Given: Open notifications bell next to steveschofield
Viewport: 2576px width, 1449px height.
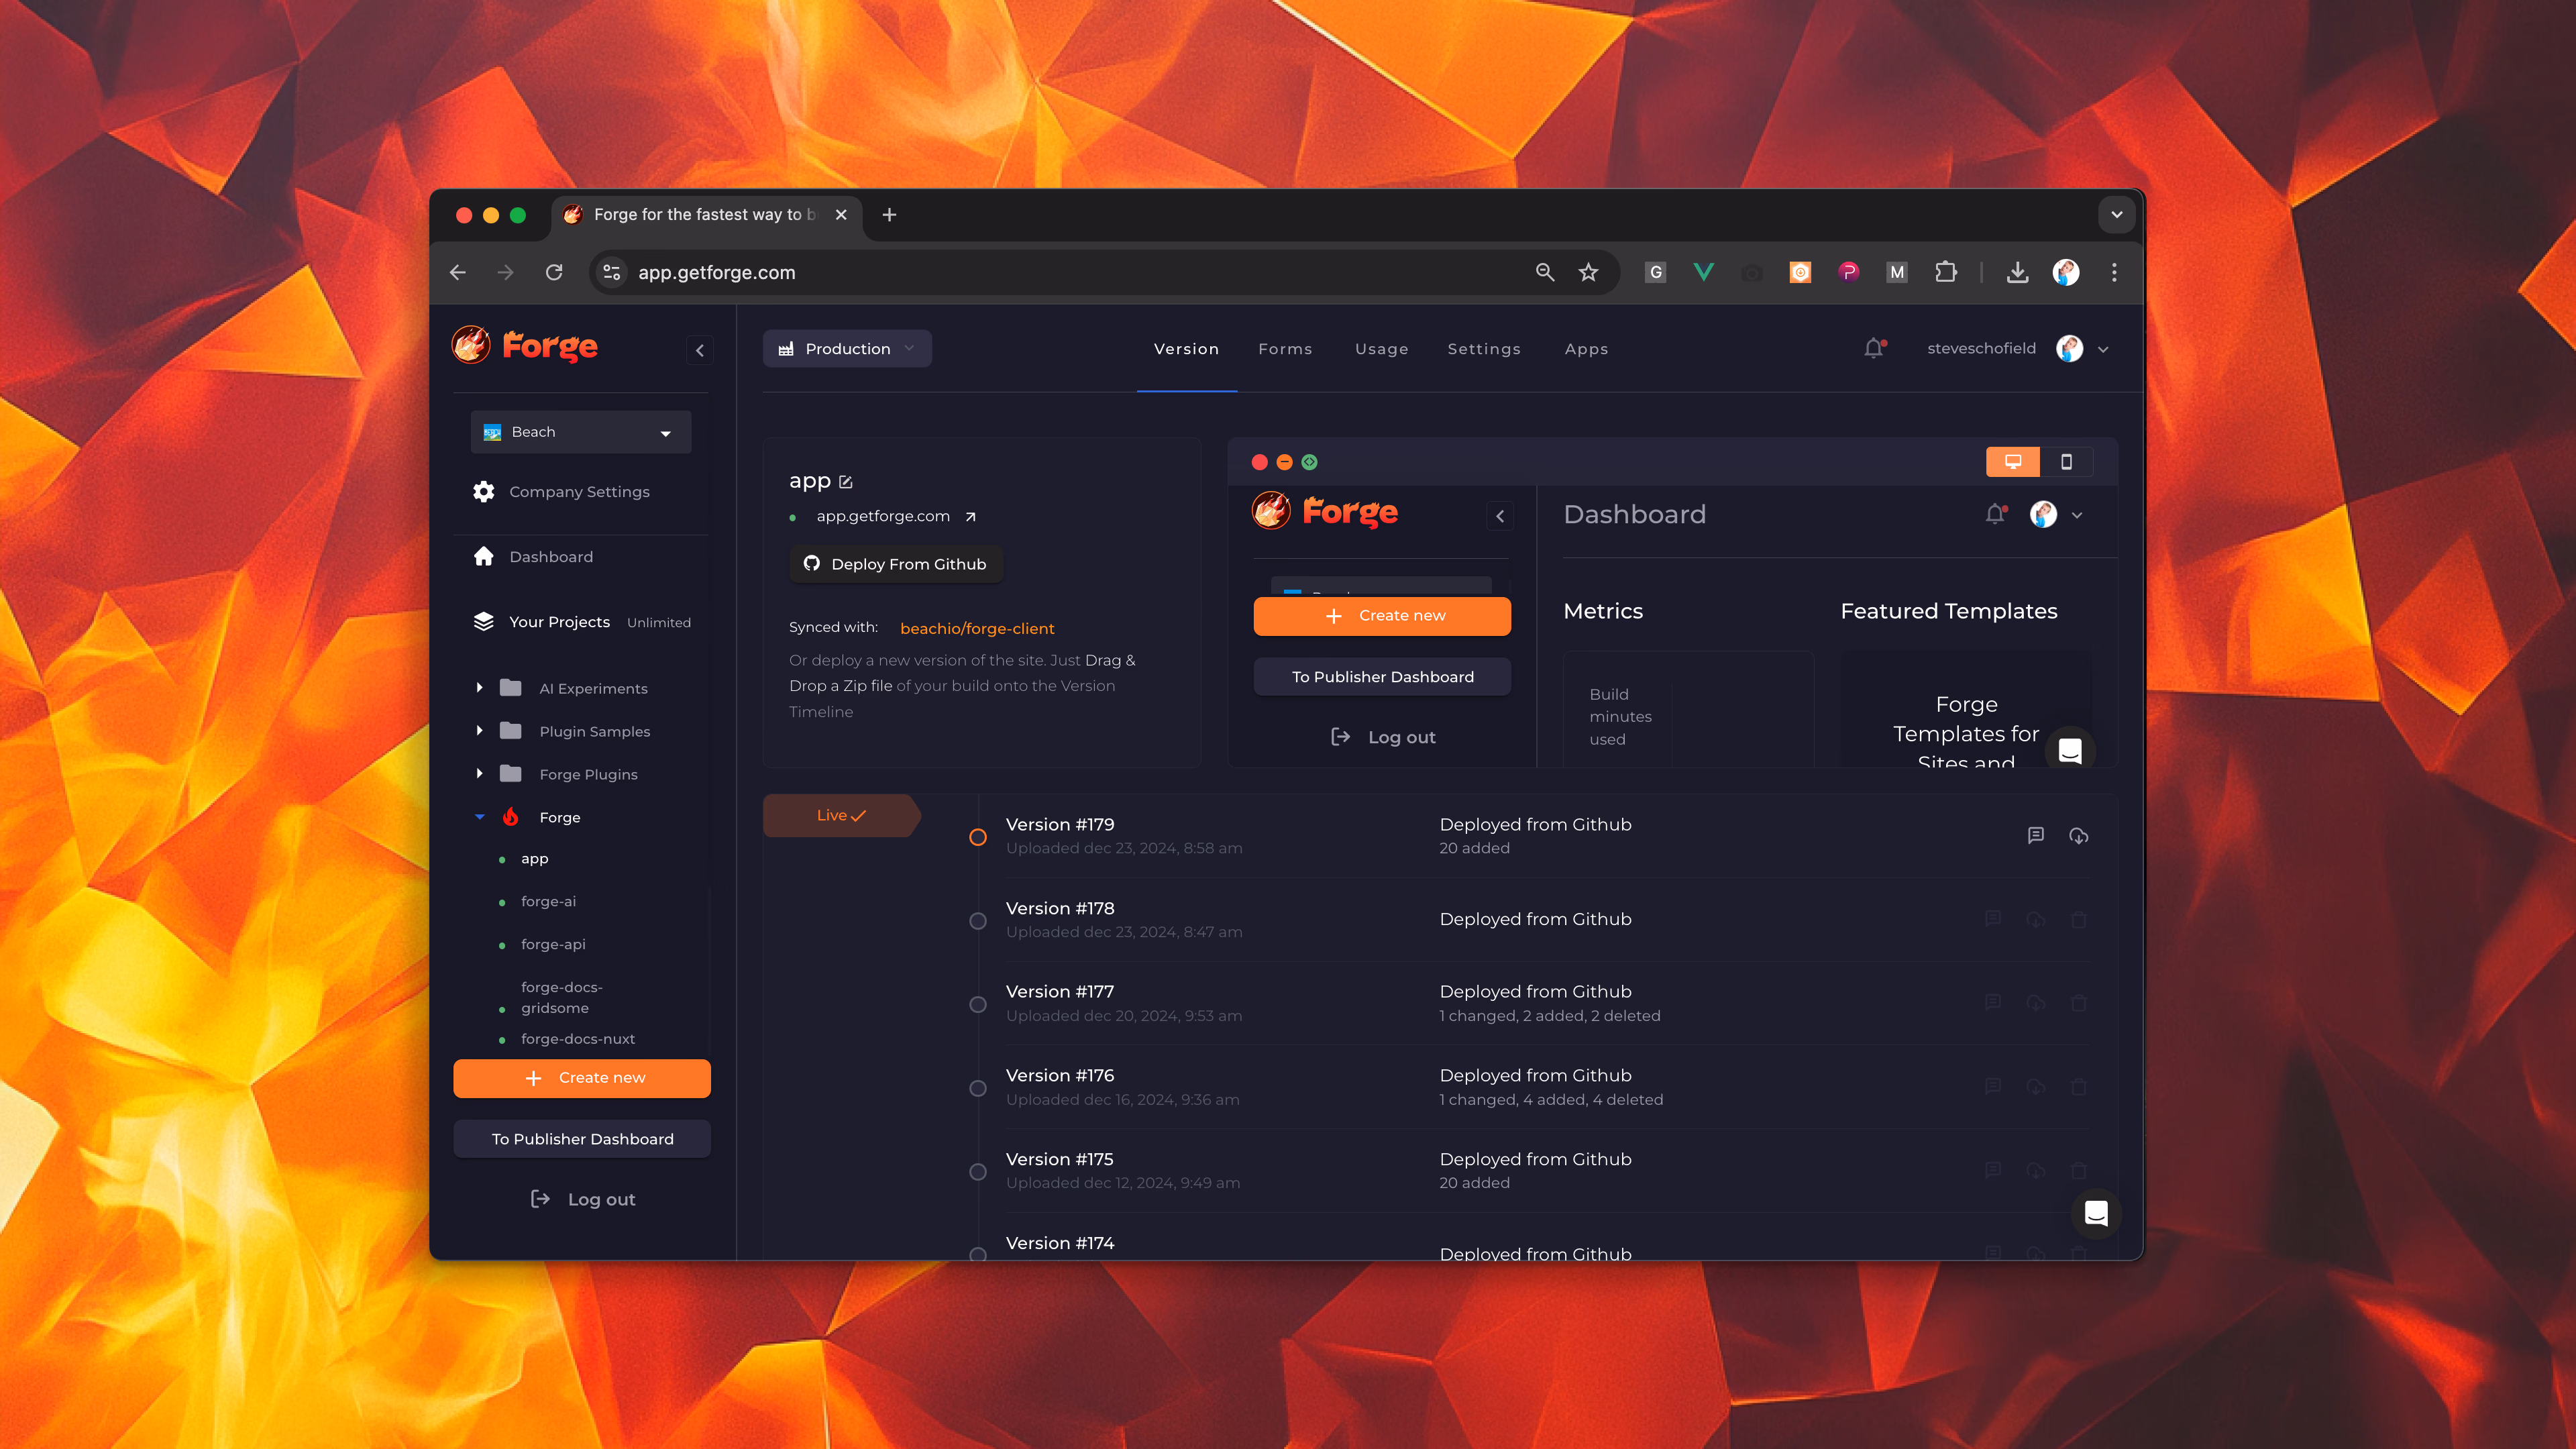Looking at the screenshot, I should click(x=1874, y=348).
